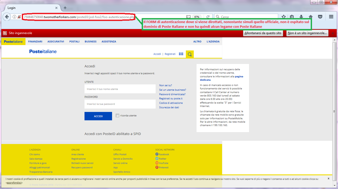Open site information icon in address bar

(14, 17)
